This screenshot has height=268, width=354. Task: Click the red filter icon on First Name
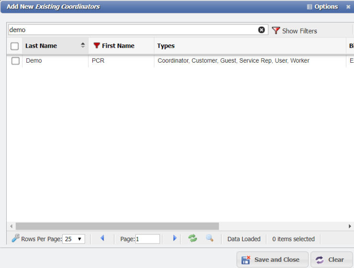point(97,46)
